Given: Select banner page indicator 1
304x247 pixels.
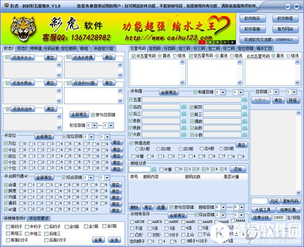Looking at the screenshot, I should point(202,42).
